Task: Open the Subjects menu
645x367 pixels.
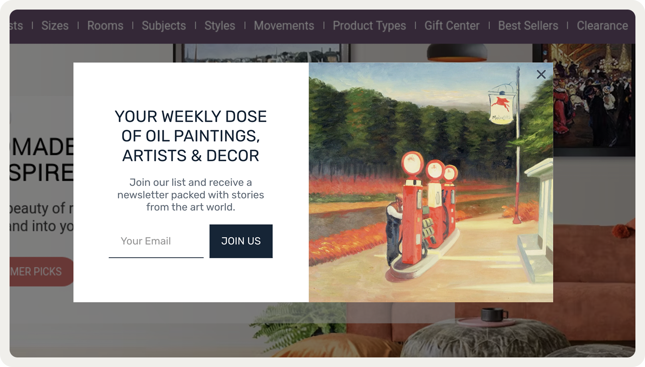Action: click(164, 26)
